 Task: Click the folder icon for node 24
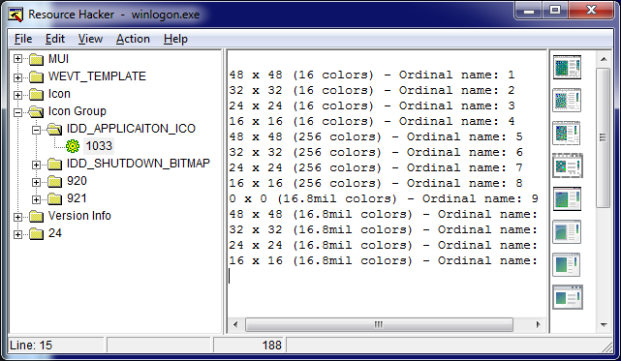(37, 233)
